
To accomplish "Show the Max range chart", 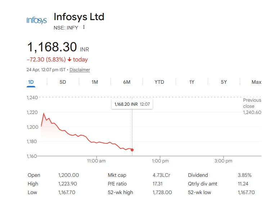I will click(256, 82).
